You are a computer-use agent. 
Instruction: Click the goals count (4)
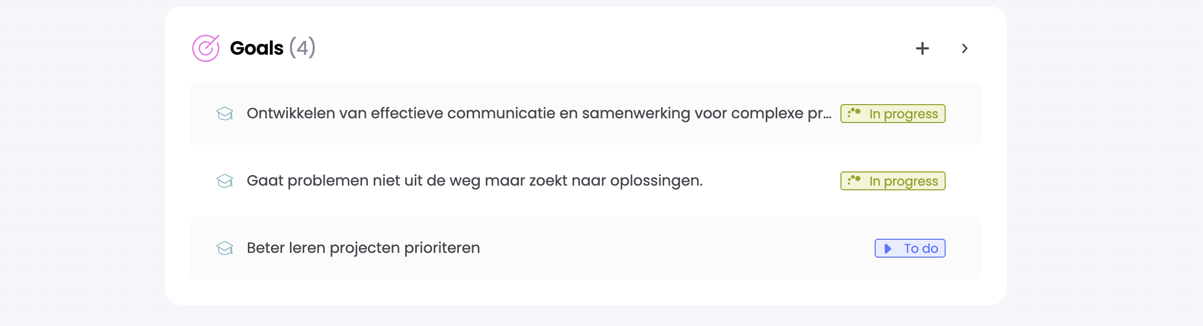pos(302,48)
